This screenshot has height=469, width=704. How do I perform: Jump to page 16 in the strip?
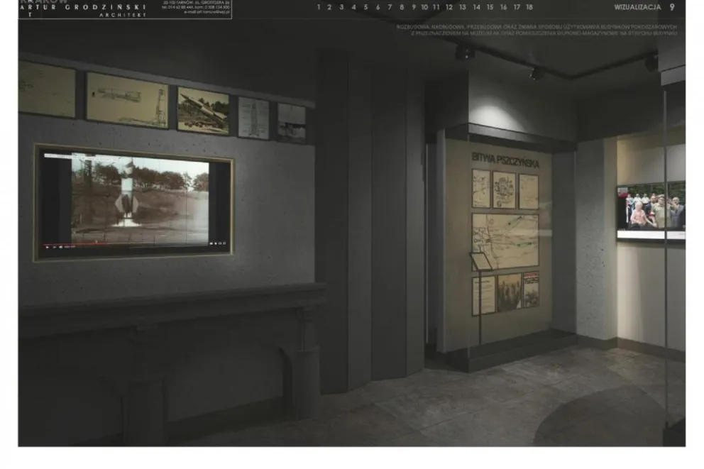point(503,7)
